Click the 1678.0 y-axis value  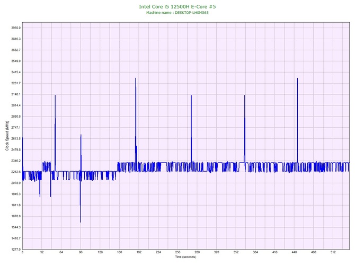click(16, 216)
